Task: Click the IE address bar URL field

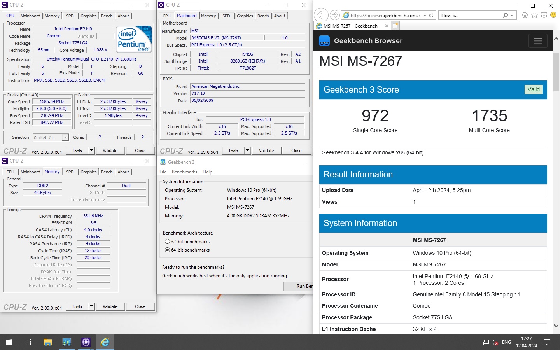Action: point(385,15)
